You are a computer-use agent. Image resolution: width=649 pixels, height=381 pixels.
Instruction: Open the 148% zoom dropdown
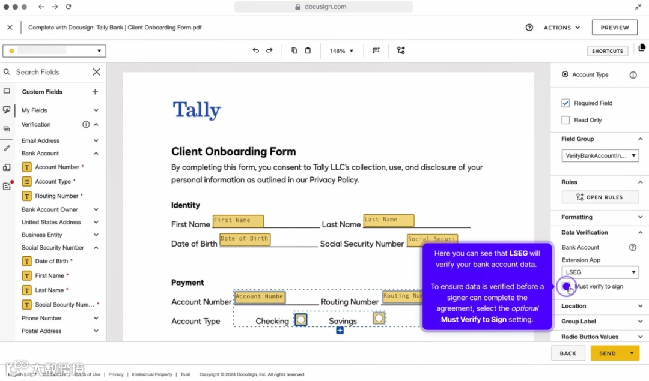coord(341,51)
